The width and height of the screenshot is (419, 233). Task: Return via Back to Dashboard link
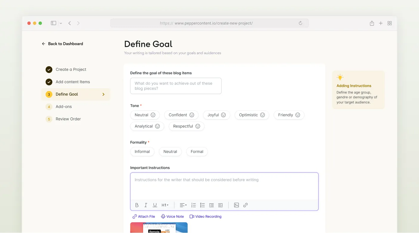63,44
